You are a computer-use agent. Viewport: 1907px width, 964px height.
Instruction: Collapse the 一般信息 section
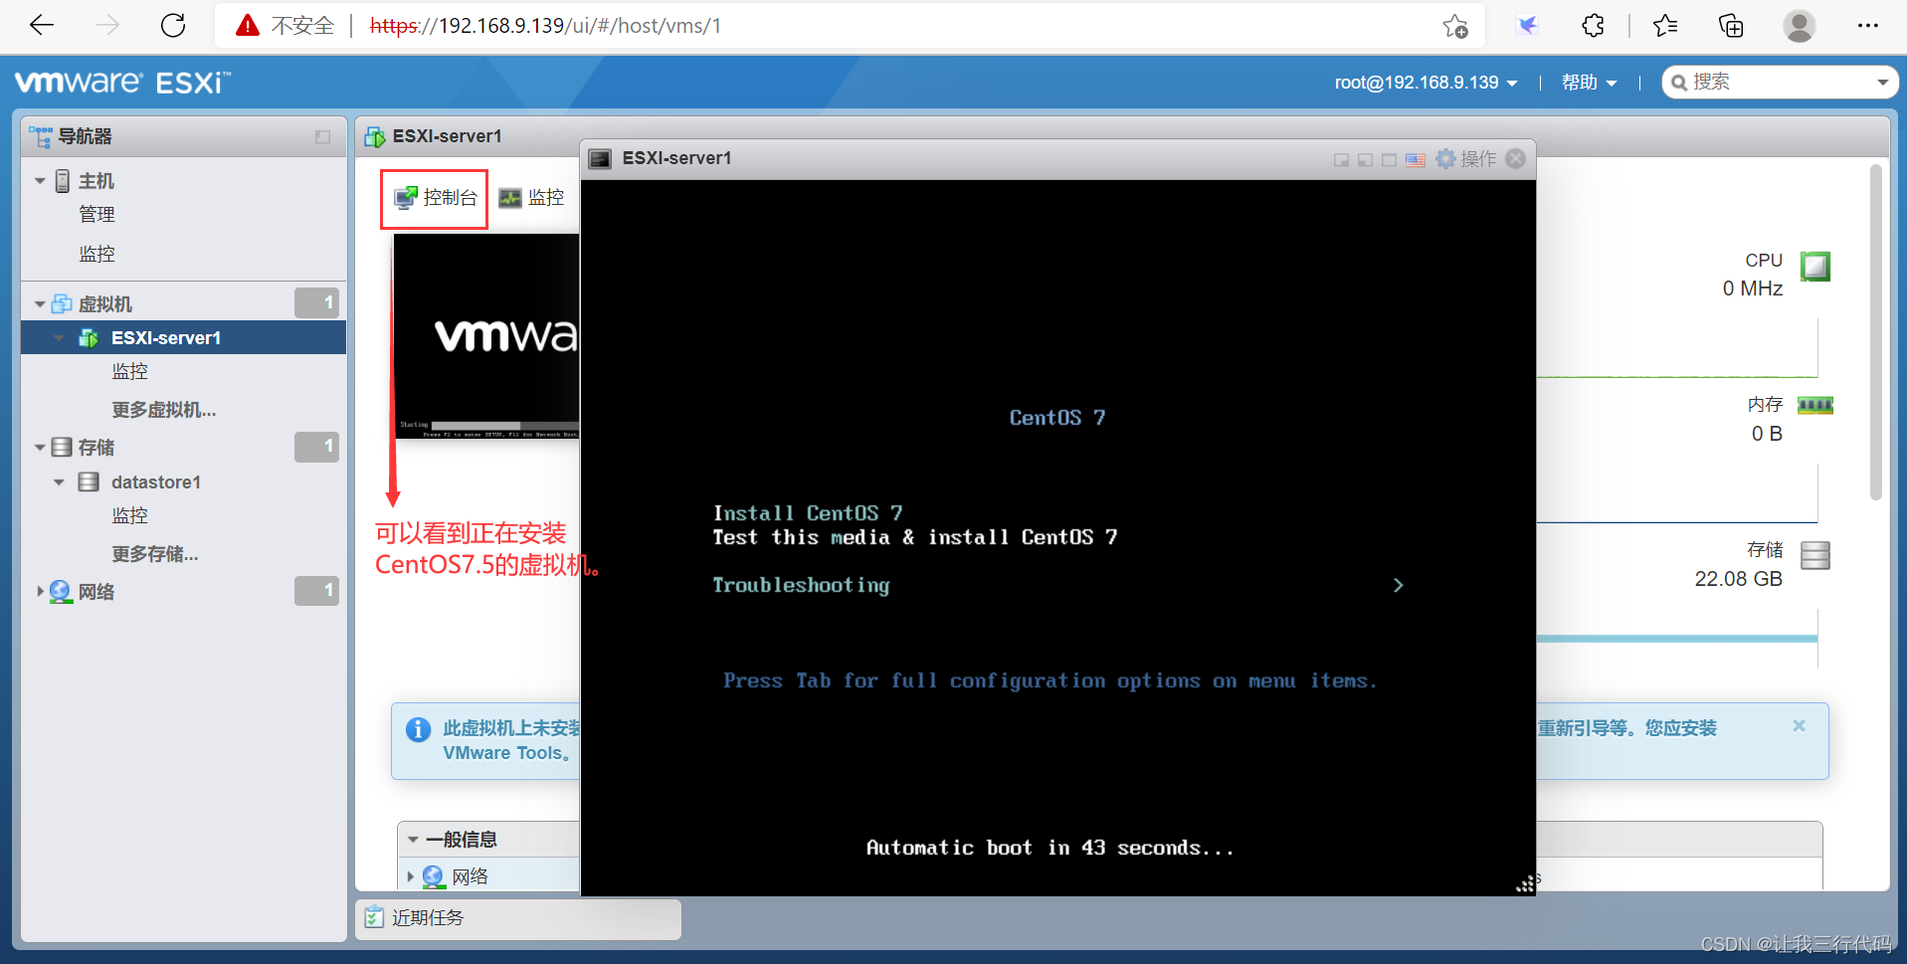413,840
